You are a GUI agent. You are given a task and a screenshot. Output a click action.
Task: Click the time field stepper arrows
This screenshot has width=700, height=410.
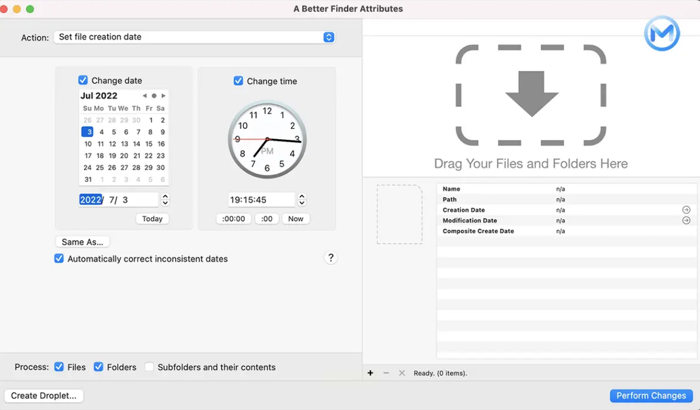click(x=302, y=199)
